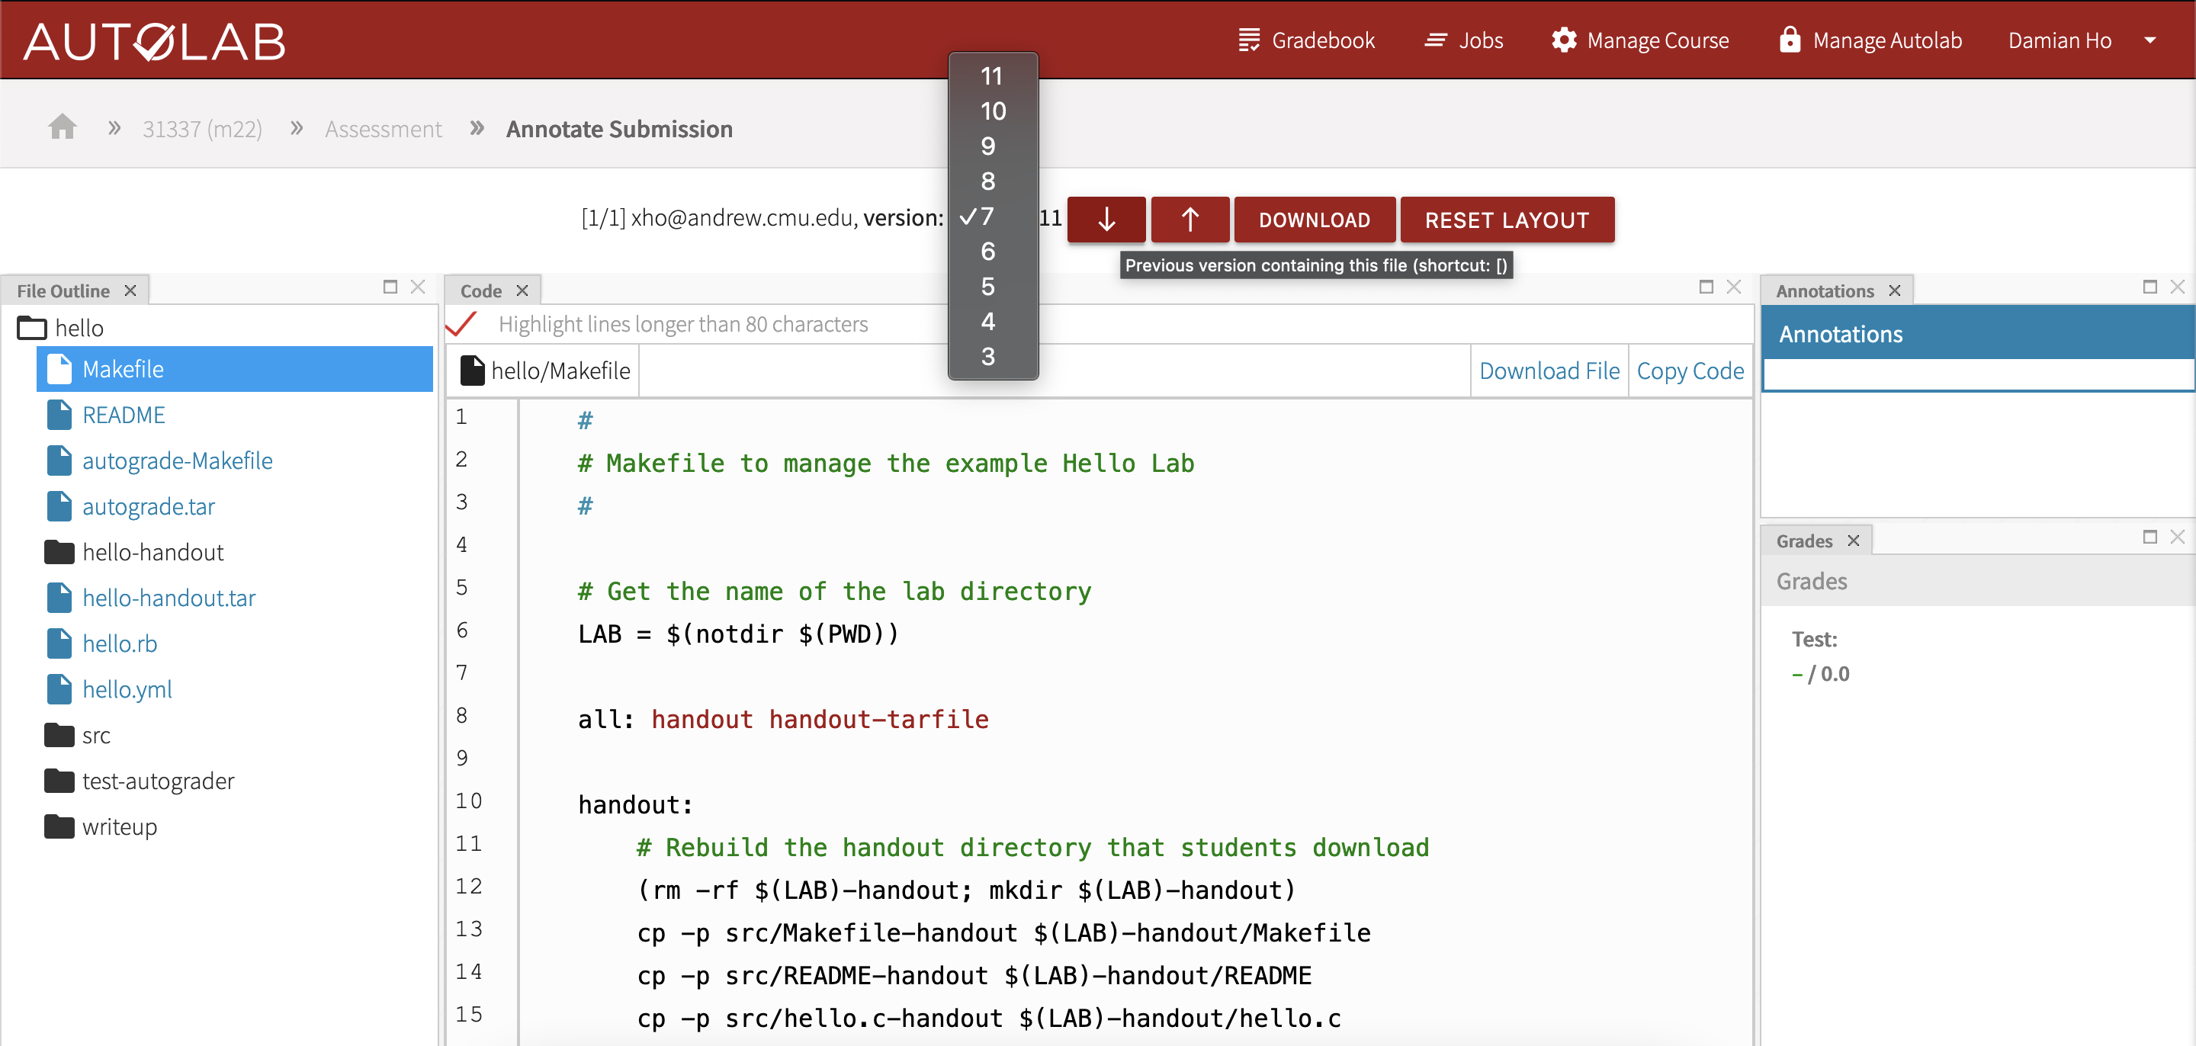This screenshot has width=2196, height=1046.
Task: Open README in file outline
Action: coord(124,416)
